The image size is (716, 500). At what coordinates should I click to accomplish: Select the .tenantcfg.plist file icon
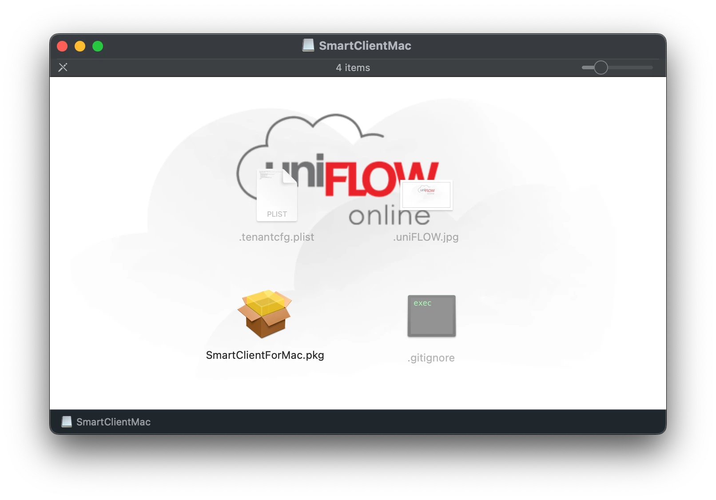tap(277, 195)
